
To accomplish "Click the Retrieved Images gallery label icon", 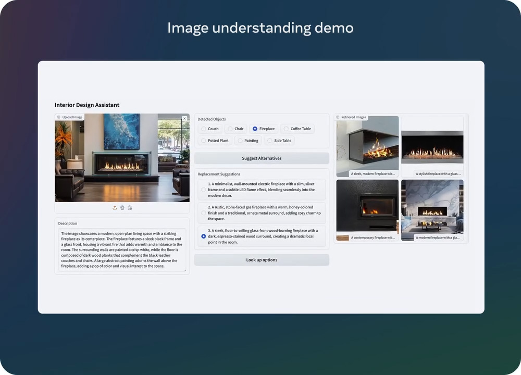I will pos(338,117).
